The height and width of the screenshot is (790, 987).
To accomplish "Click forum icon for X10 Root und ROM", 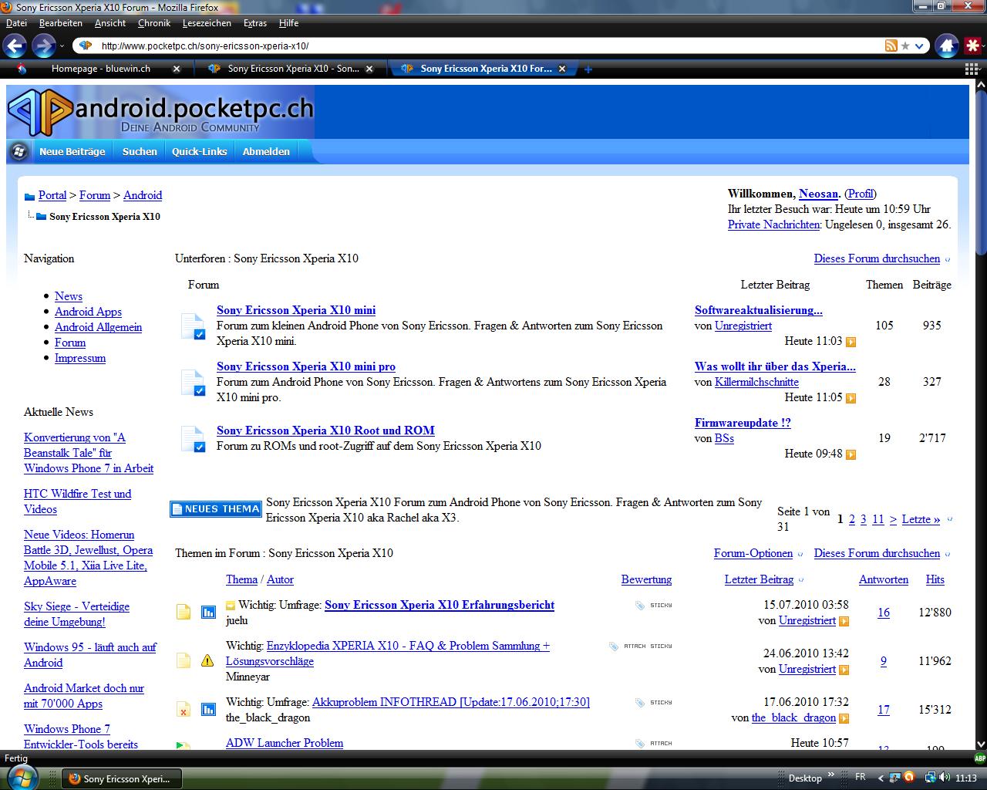I will pos(193,438).
